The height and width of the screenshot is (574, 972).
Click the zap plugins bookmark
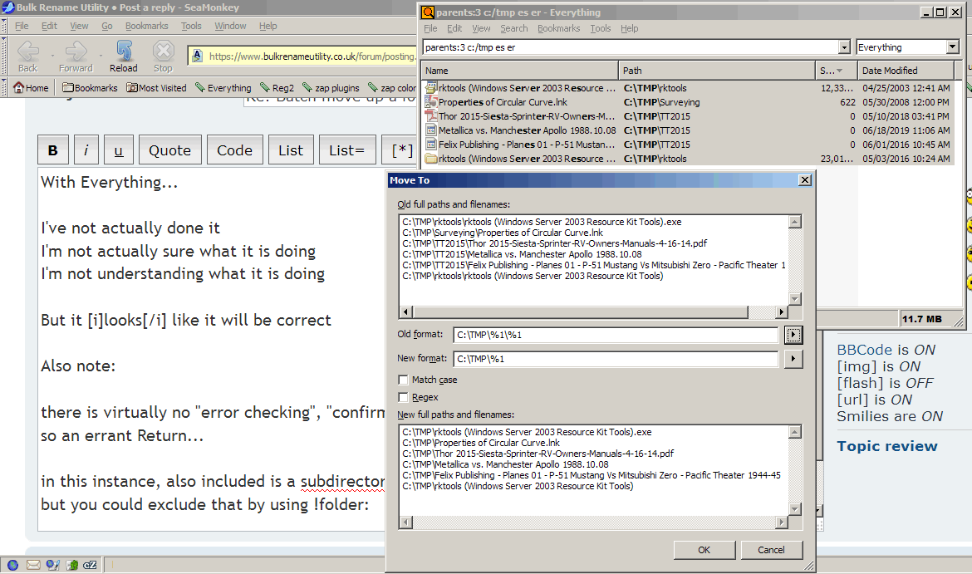(x=331, y=87)
